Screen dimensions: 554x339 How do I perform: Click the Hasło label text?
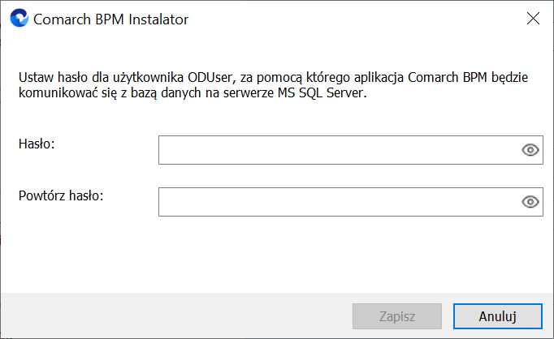[37, 144]
